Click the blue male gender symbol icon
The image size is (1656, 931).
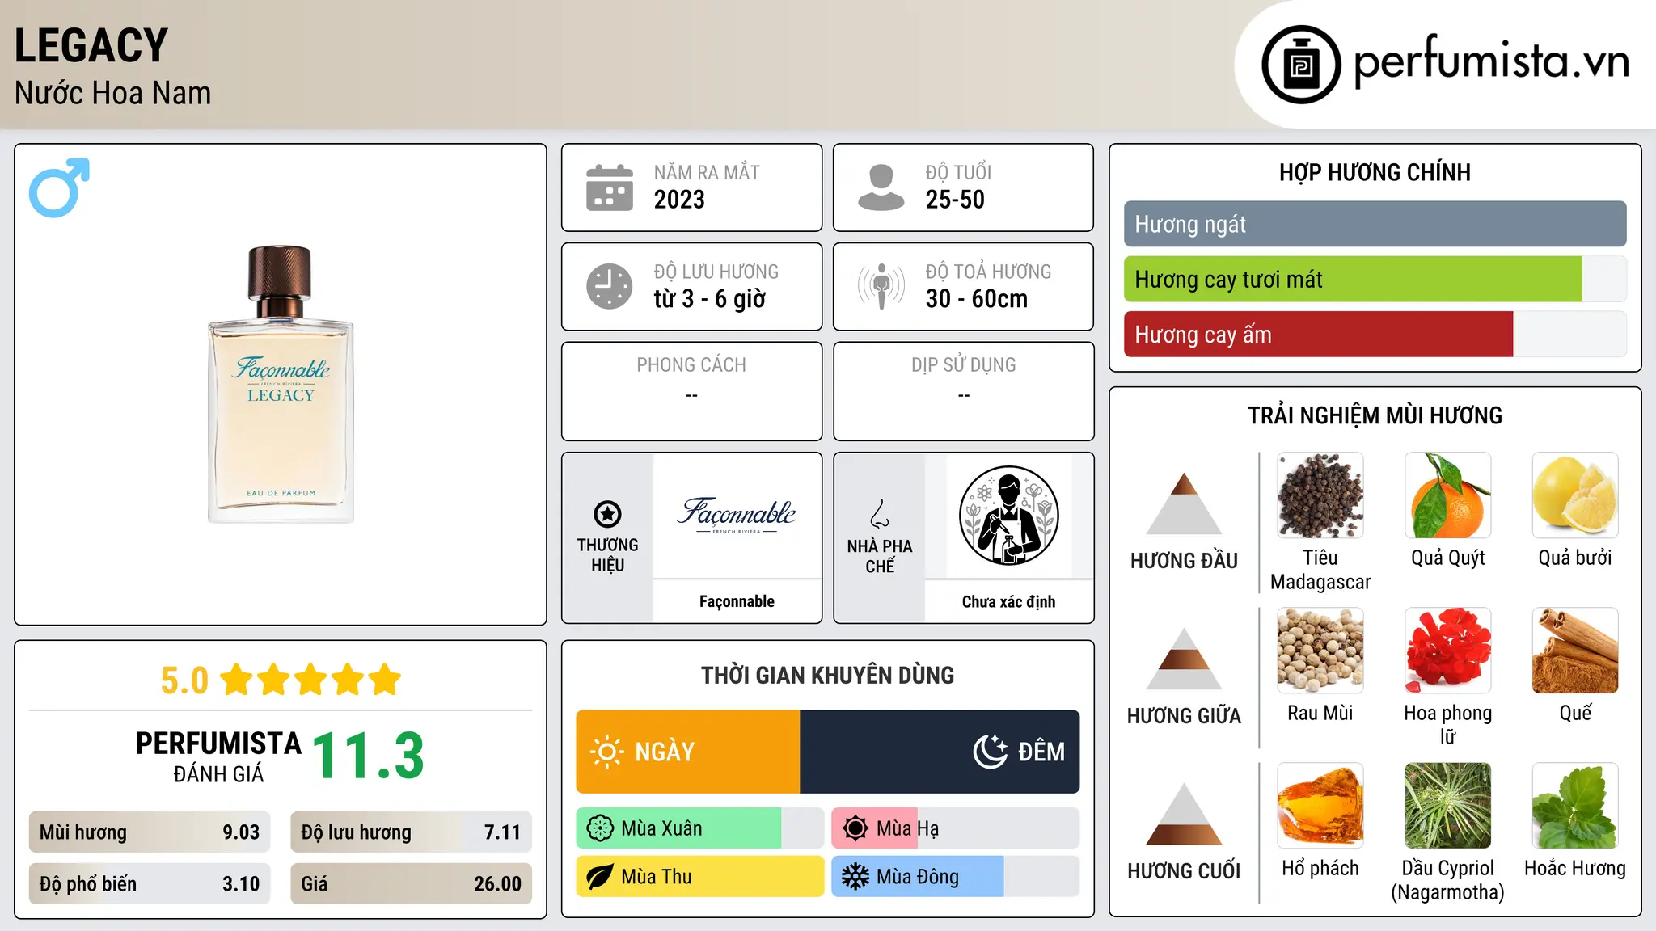point(59,187)
